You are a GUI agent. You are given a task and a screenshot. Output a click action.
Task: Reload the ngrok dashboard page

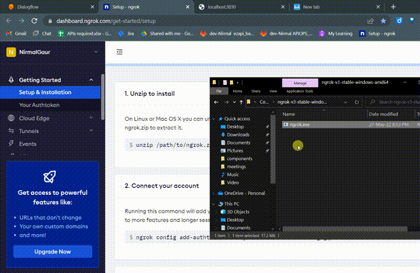click(x=34, y=21)
